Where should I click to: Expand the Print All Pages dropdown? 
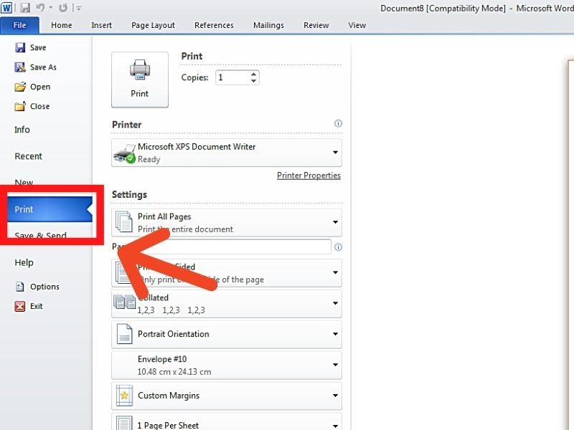pyautogui.click(x=227, y=222)
